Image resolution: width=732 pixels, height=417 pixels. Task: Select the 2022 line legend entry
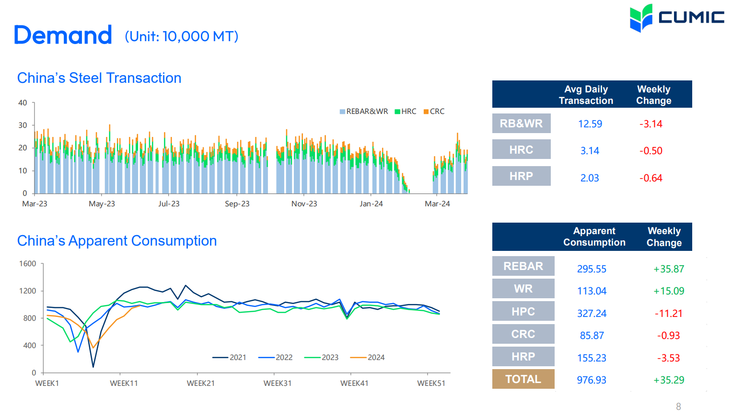tap(275, 357)
